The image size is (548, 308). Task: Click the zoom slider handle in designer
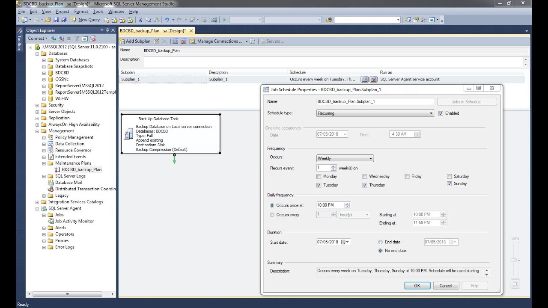[515, 260]
